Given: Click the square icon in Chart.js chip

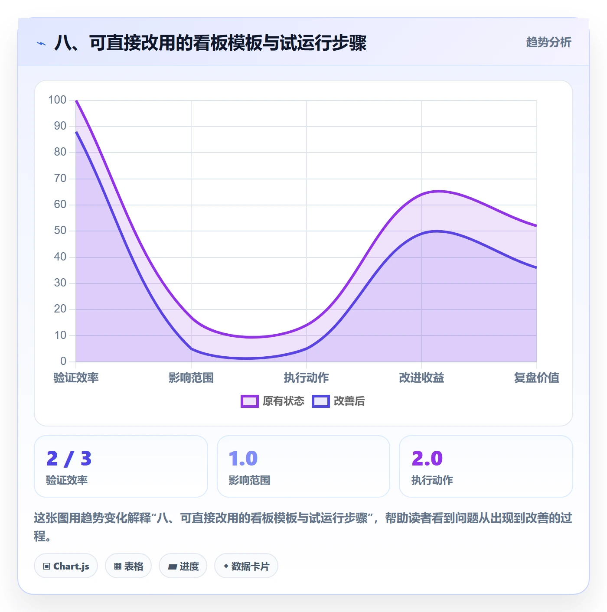Looking at the screenshot, I should tap(47, 566).
